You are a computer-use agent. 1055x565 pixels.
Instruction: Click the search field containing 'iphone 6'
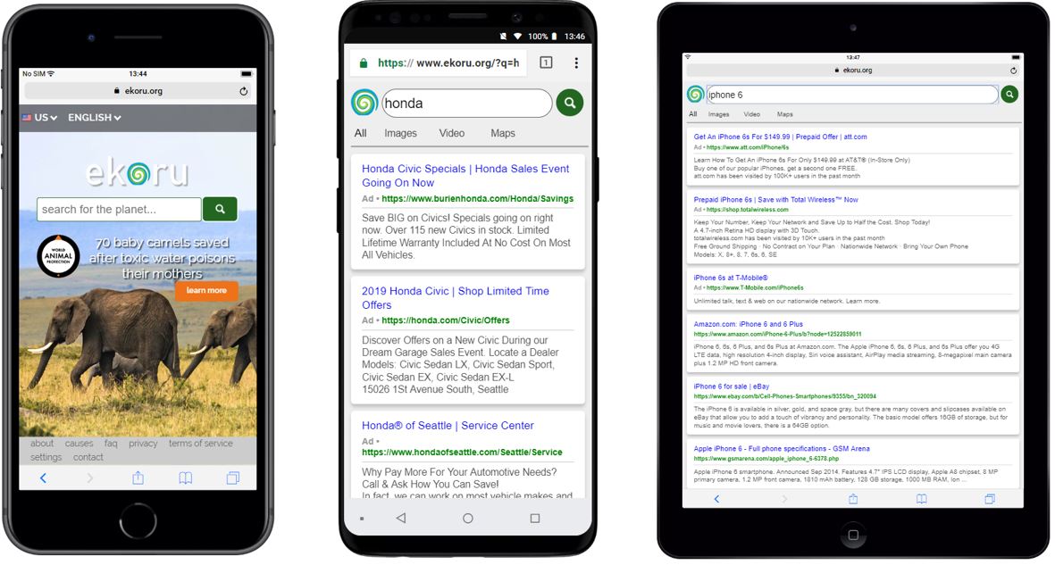pos(852,95)
